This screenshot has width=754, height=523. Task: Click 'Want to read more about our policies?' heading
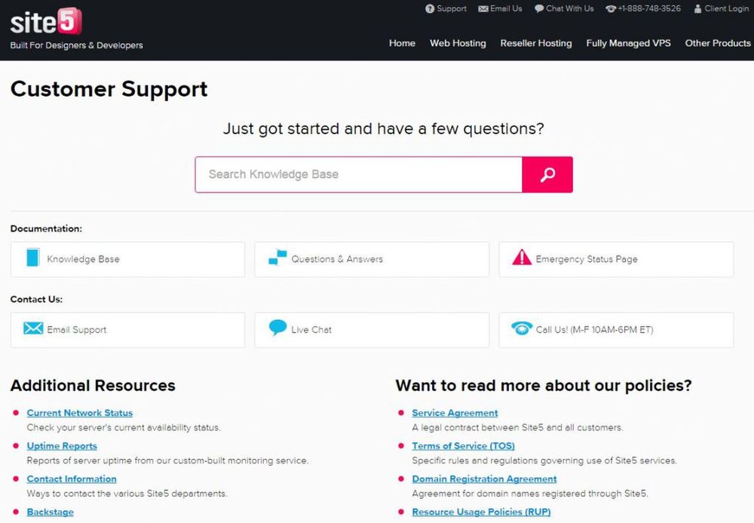point(544,386)
